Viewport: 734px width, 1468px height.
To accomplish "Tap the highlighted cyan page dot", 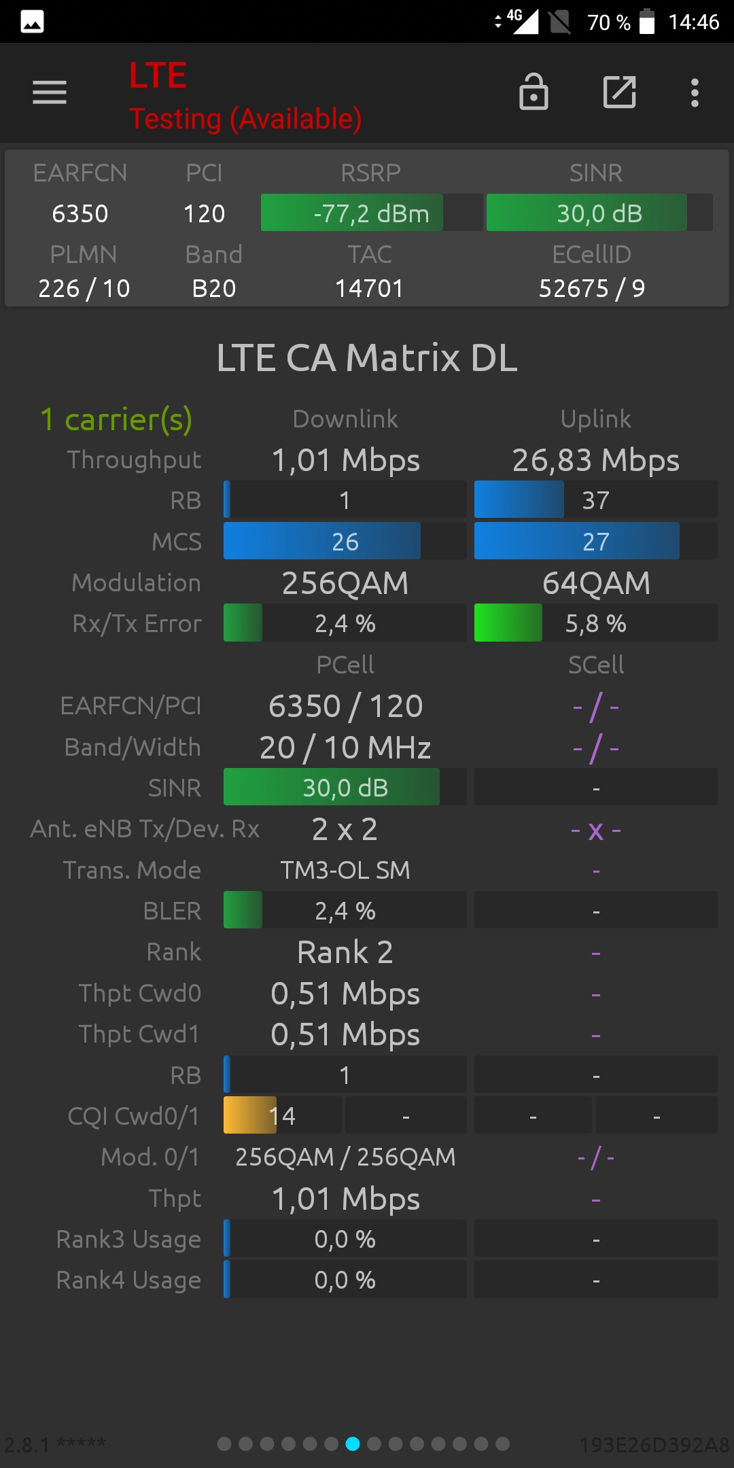I will point(353,1444).
